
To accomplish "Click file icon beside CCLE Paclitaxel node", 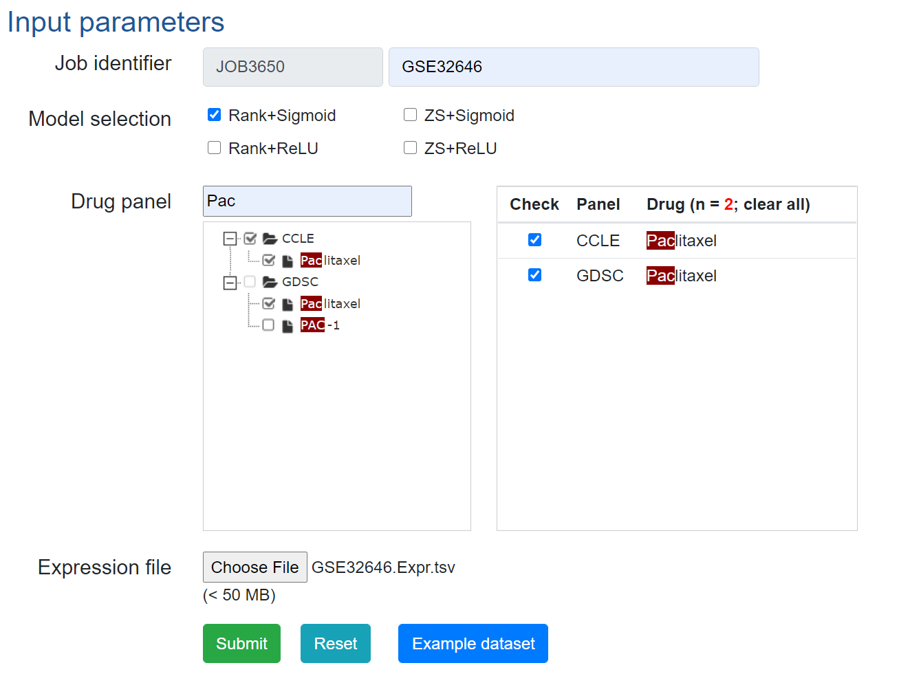I will tap(288, 261).
